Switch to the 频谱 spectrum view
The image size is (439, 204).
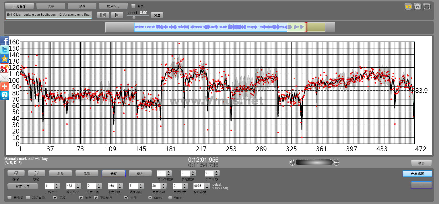pos(82,6)
